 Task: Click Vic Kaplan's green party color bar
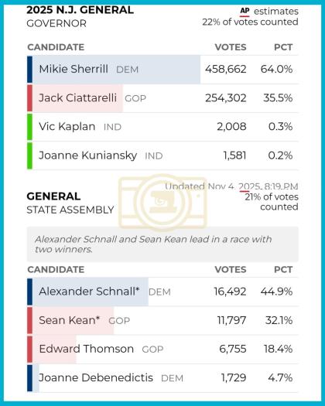tap(30, 127)
